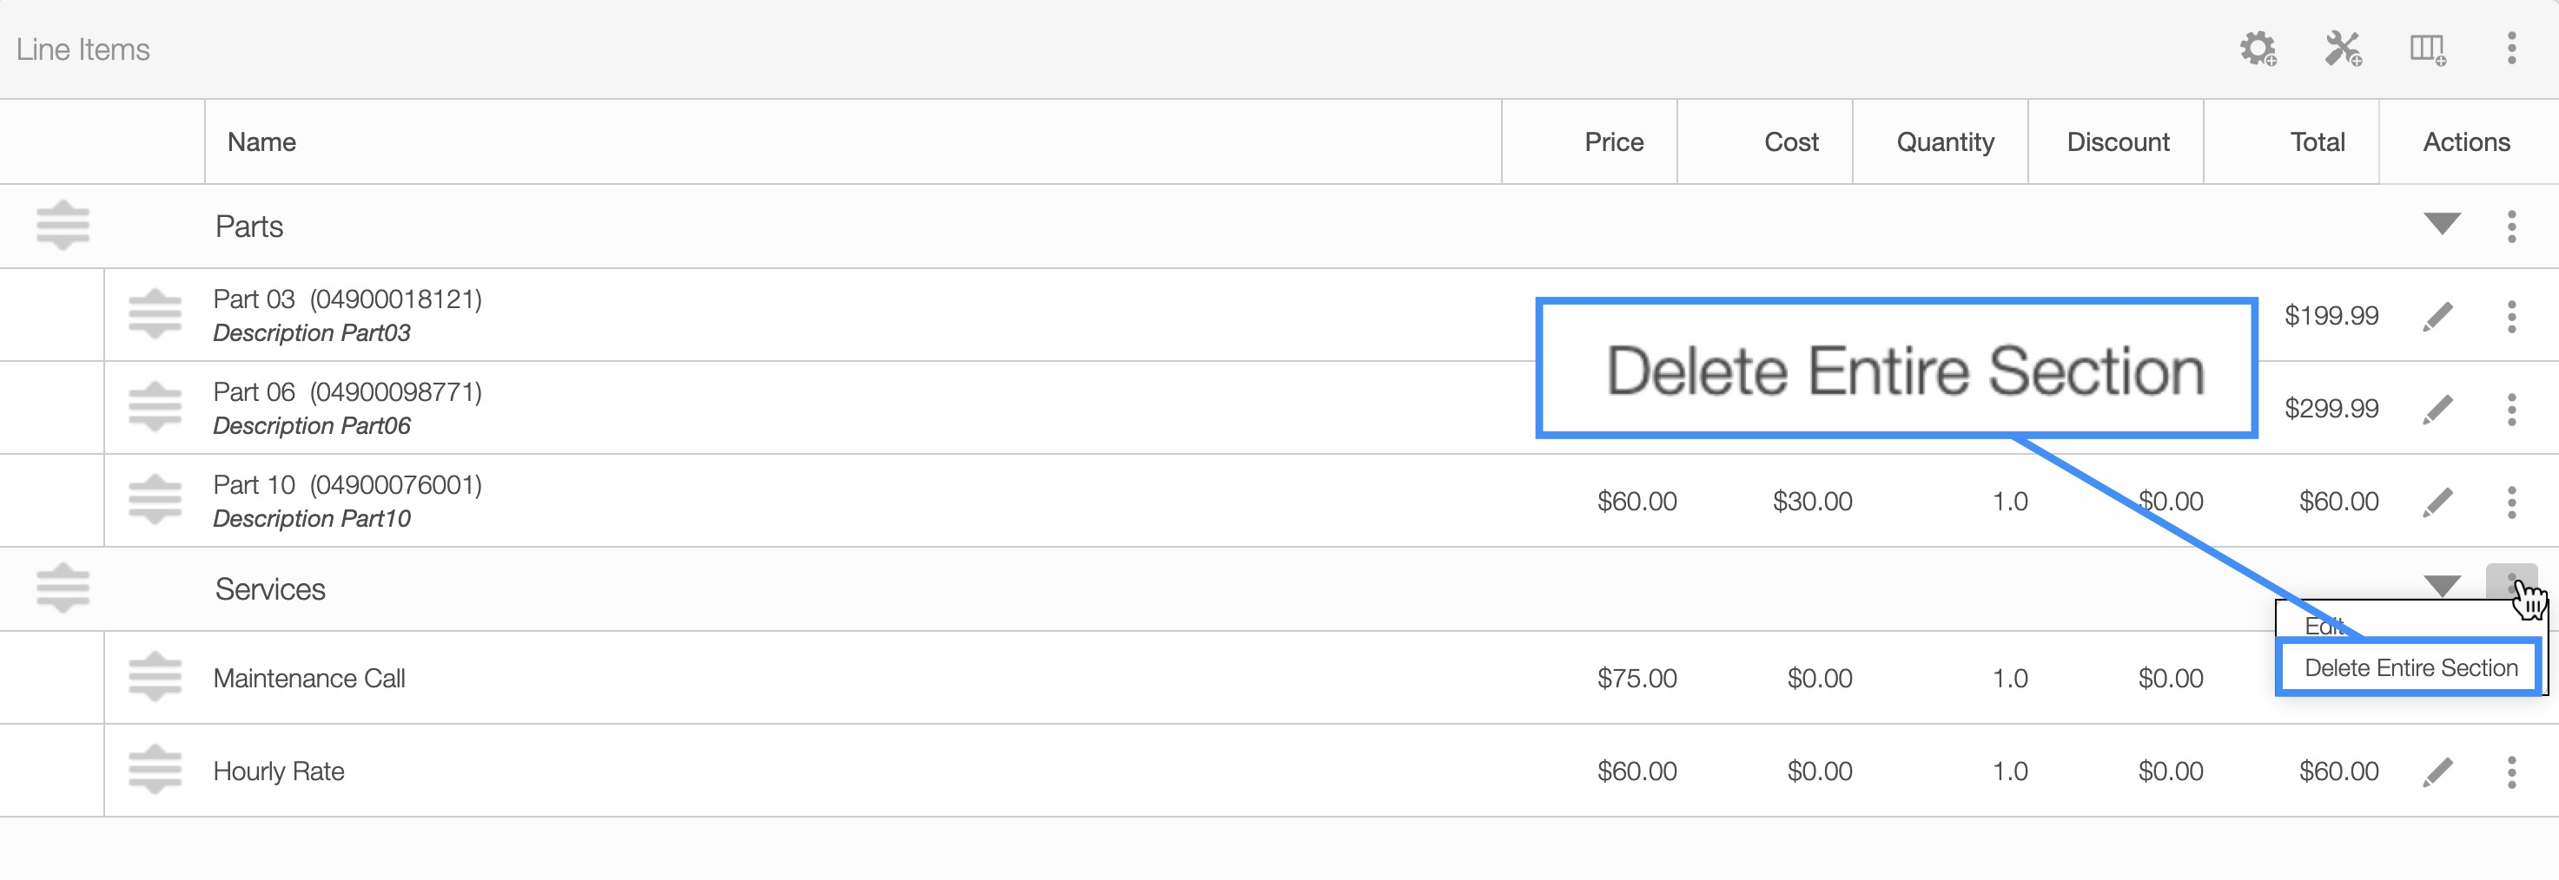Click pencil icon for Part 10
Image resolution: width=2559 pixels, height=880 pixels.
(x=2437, y=502)
